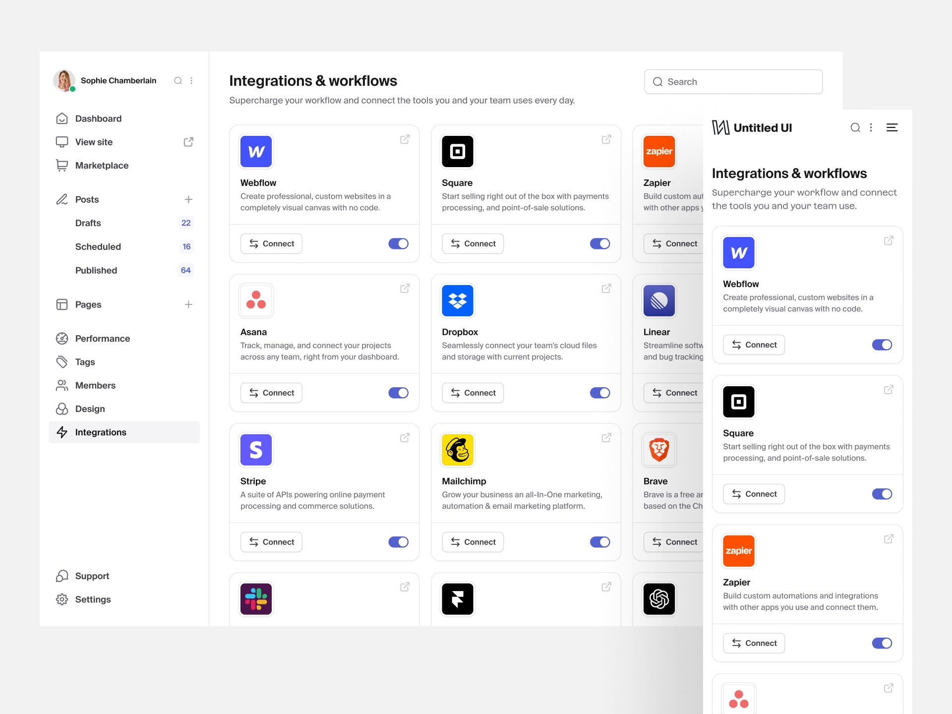Open the search icon in mobile panel header
952x714 pixels.
click(855, 127)
